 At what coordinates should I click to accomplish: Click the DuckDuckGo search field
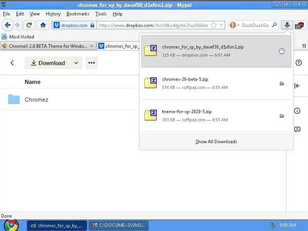click(x=255, y=25)
